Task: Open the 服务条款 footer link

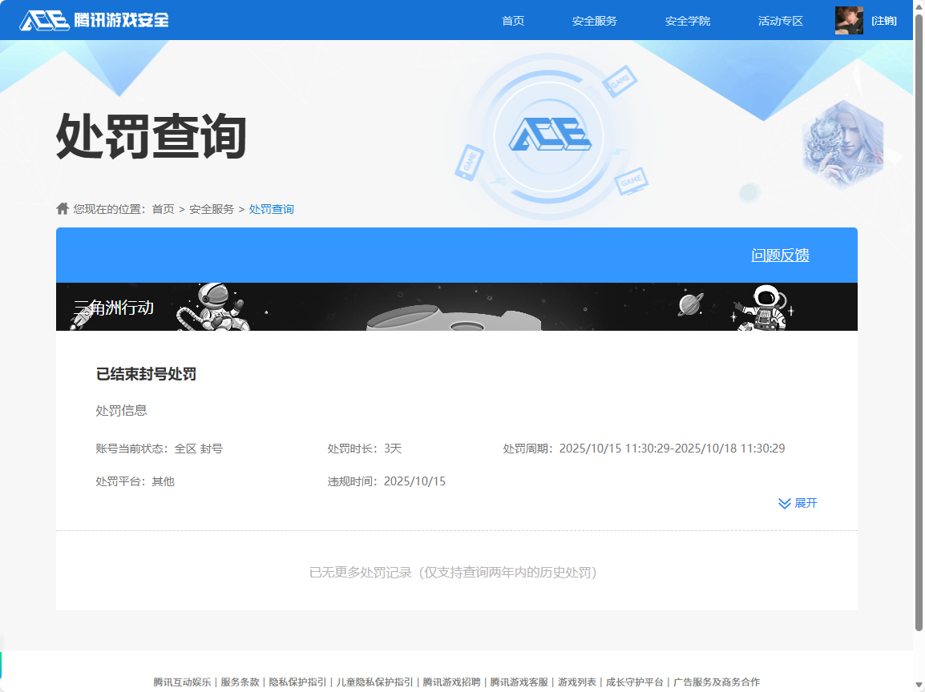Action: pyautogui.click(x=241, y=682)
